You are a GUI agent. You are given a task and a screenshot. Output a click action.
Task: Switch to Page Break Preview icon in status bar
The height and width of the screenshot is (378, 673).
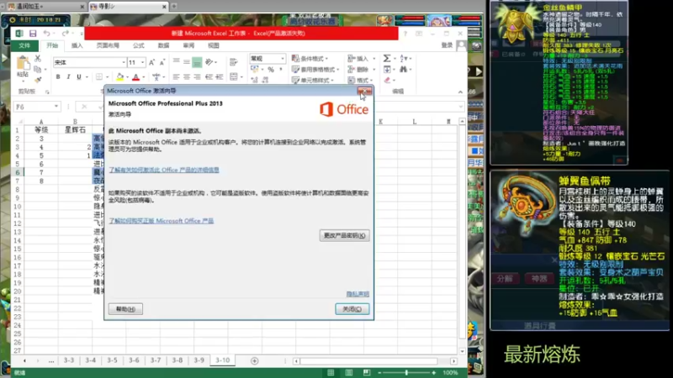[366, 373]
